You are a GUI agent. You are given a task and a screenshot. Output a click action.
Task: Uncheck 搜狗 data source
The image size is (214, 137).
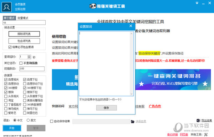tap(6, 92)
